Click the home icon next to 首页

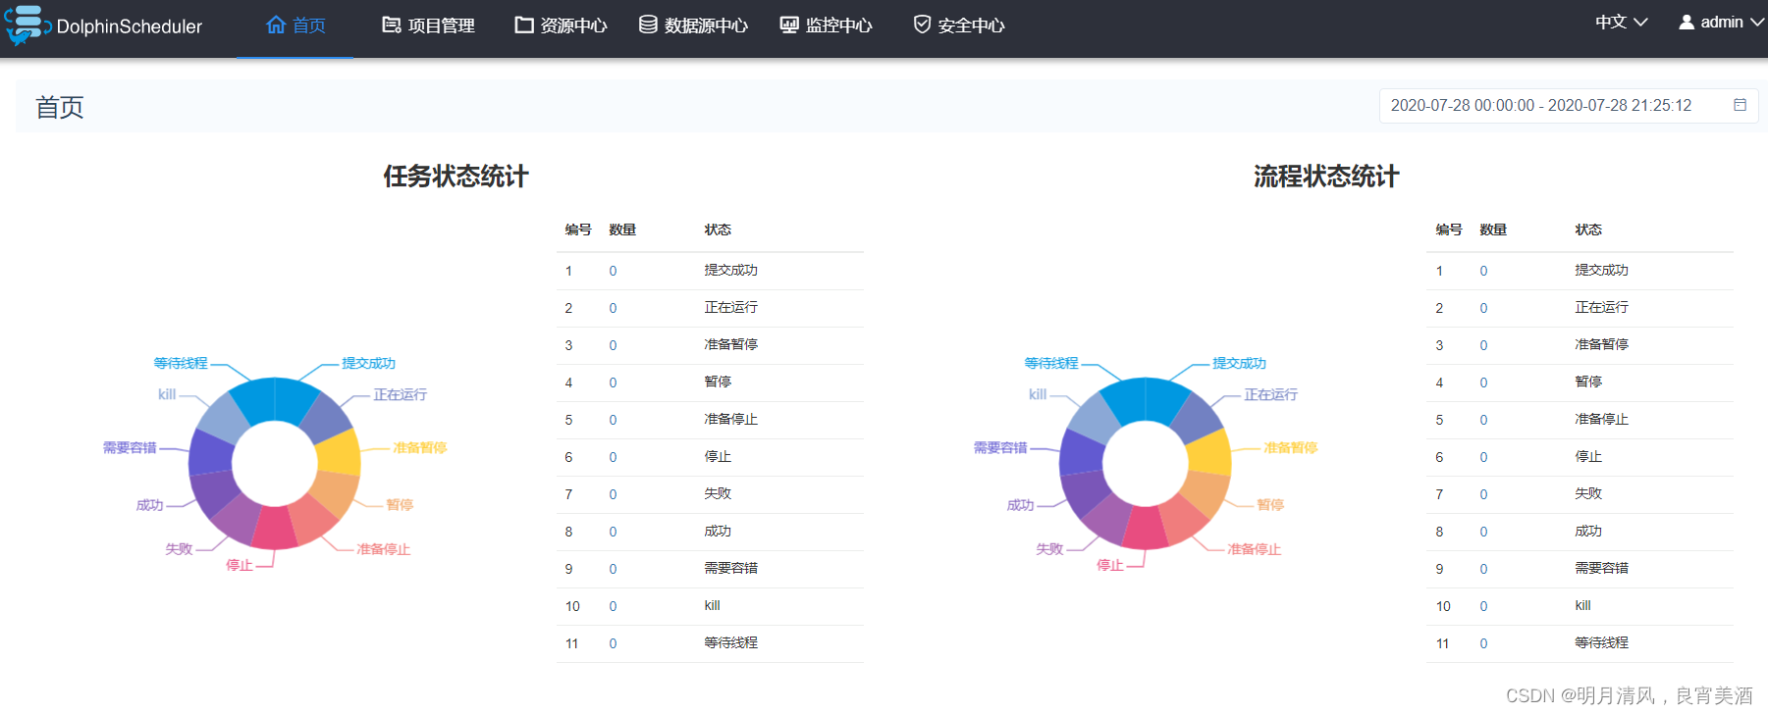click(276, 25)
